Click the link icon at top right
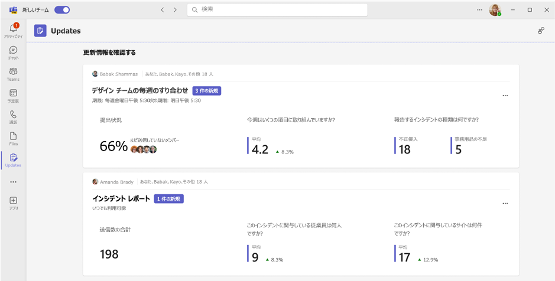The height and width of the screenshot is (281, 555). (x=541, y=31)
